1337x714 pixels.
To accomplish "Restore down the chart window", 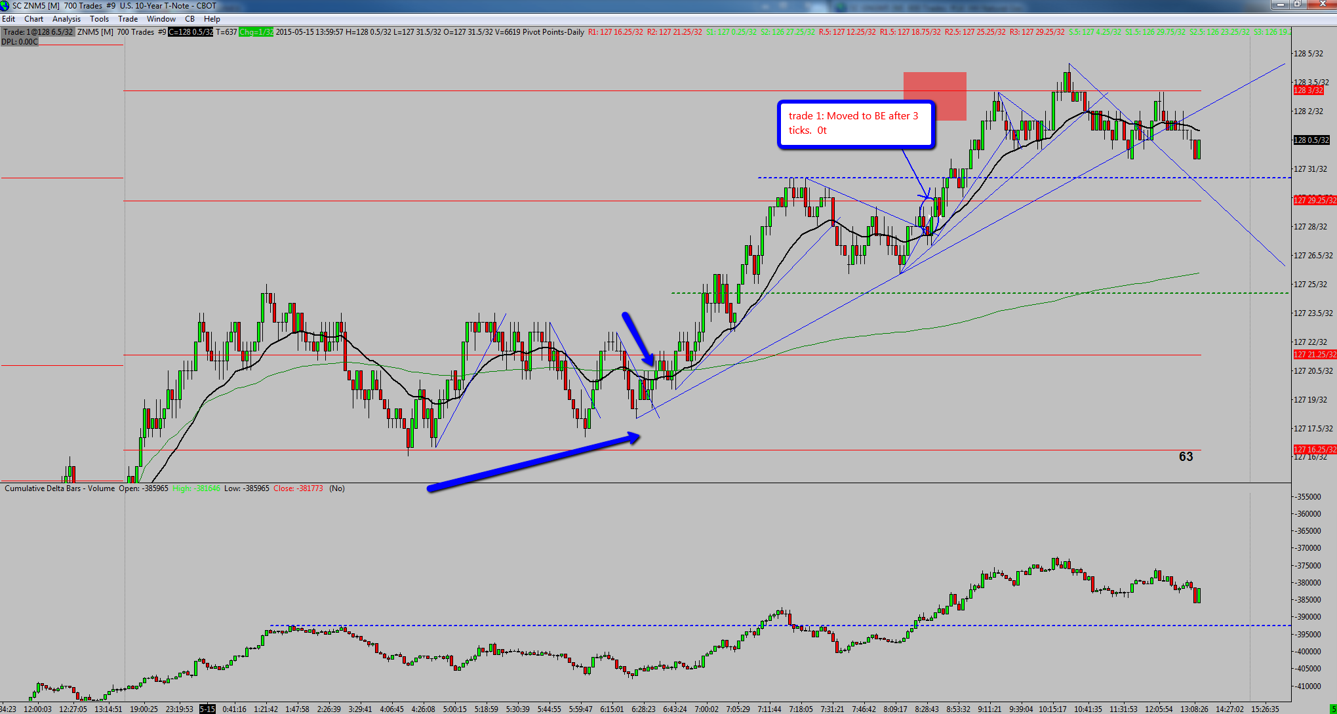I will (x=1297, y=5).
